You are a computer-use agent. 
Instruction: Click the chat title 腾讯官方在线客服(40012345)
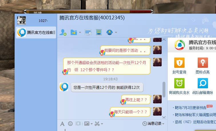pos(92,18)
